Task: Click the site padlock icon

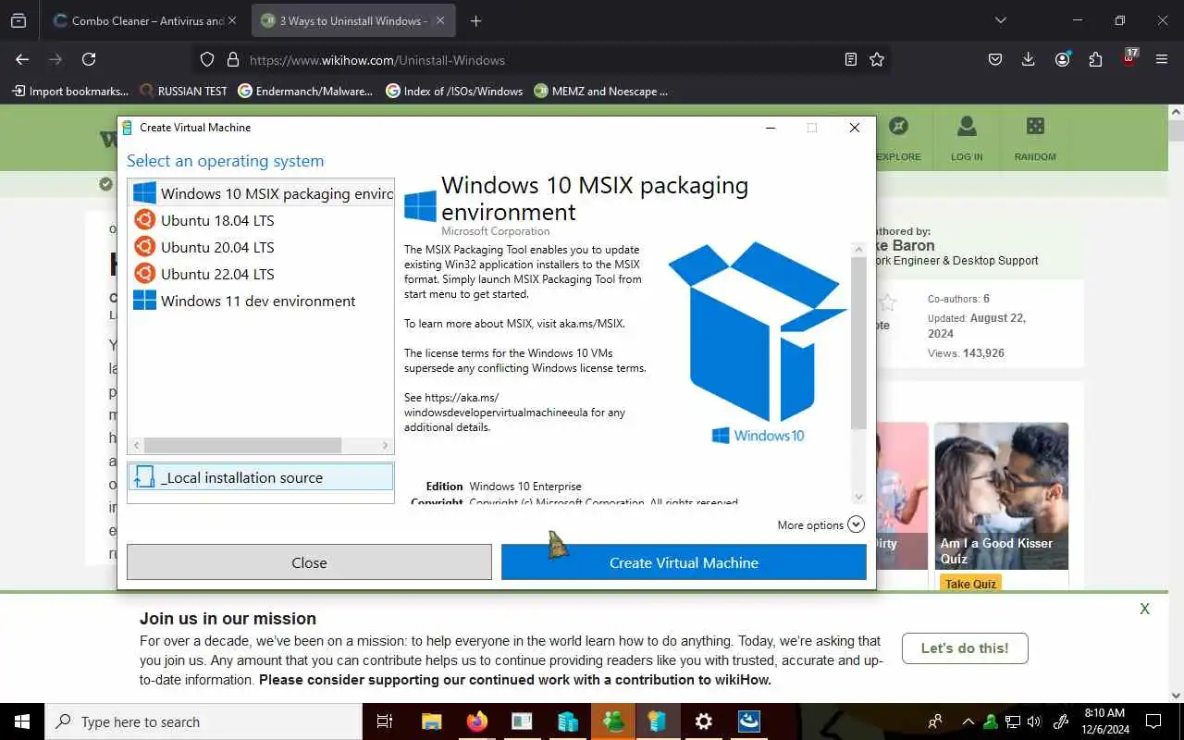Action: [x=233, y=59]
